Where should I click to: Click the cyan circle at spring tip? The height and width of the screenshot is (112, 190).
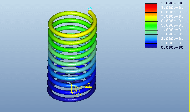90,9
